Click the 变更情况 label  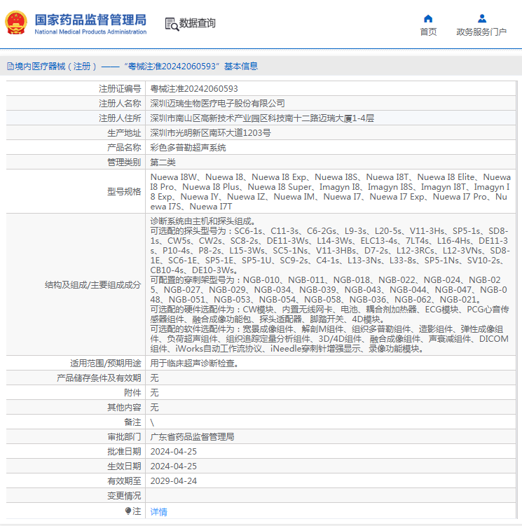124,496
